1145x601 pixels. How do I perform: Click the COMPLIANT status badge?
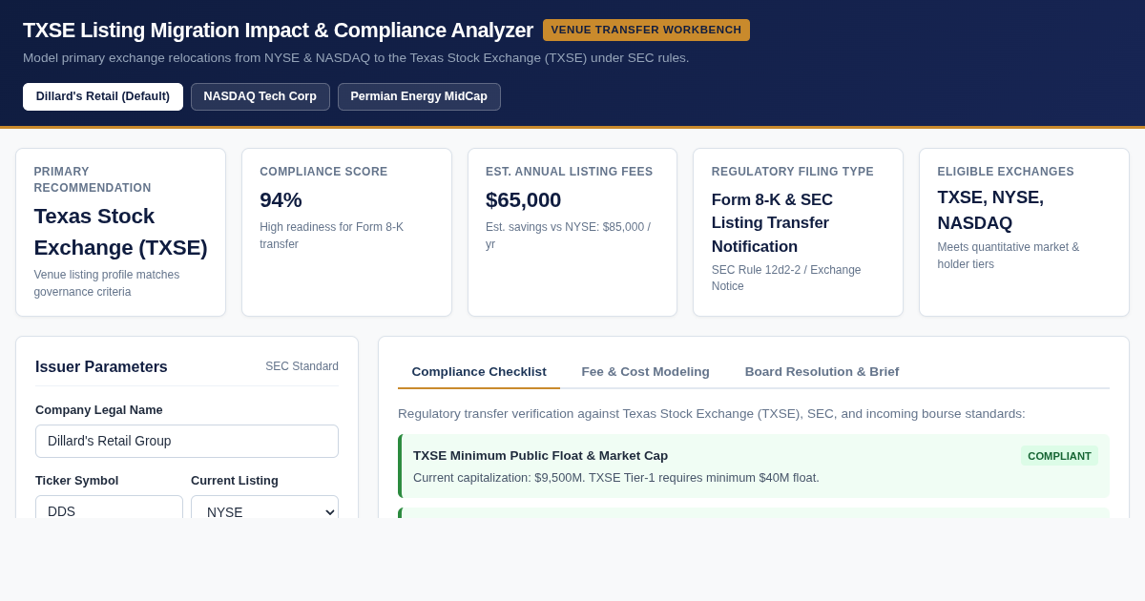pos(1059,456)
